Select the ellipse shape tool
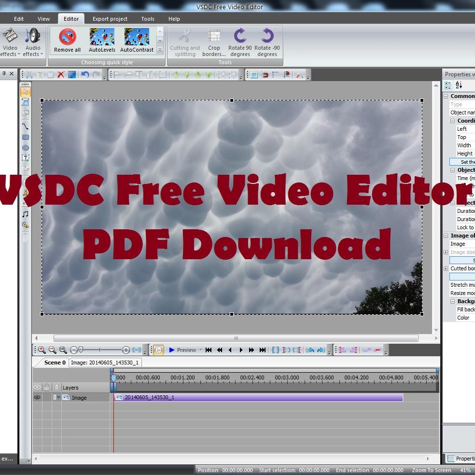The width and height of the screenshot is (475, 475). (26, 148)
